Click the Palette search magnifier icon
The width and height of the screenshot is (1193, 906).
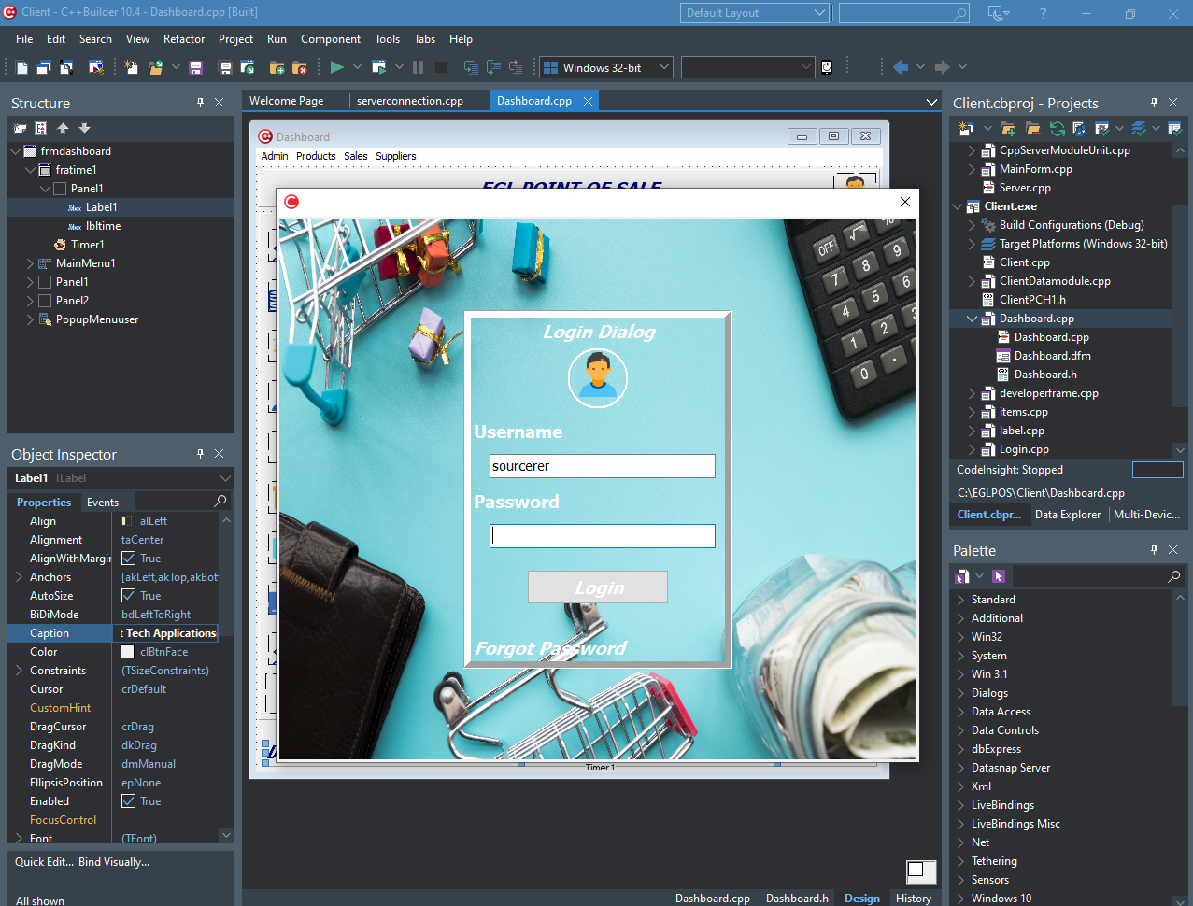(1174, 577)
